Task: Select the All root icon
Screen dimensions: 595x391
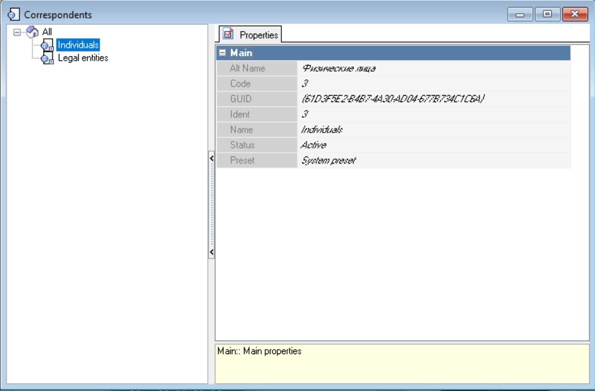Action: [32, 32]
